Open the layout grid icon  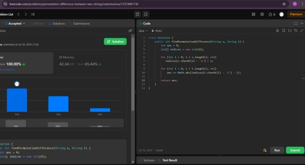pos(254,14)
